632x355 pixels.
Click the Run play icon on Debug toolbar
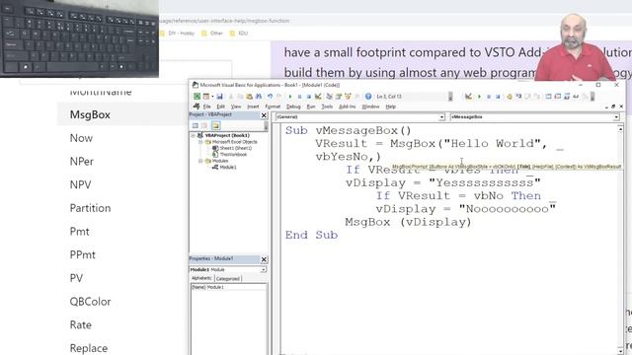(x=479, y=97)
